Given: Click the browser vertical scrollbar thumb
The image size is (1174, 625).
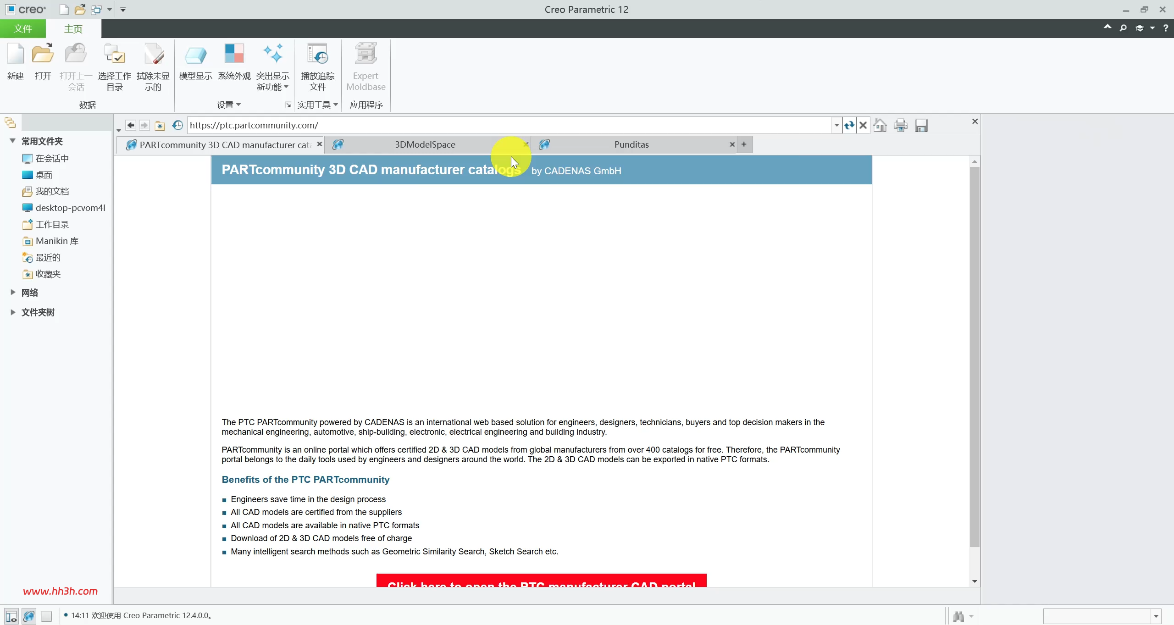Looking at the screenshot, I should (975, 357).
